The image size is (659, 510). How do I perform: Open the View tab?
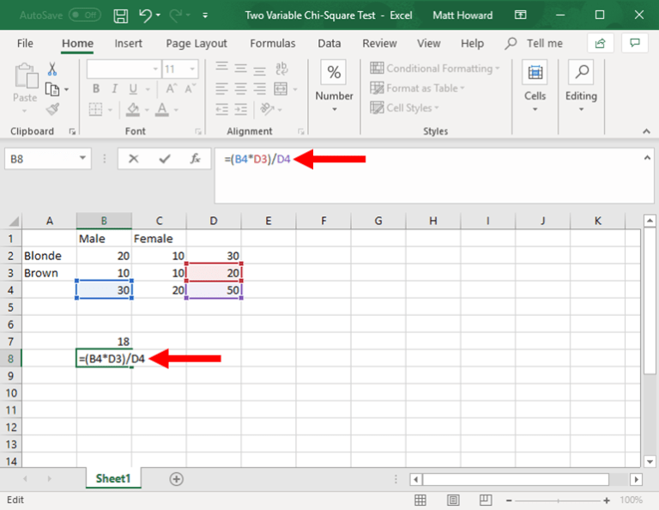pyautogui.click(x=429, y=43)
